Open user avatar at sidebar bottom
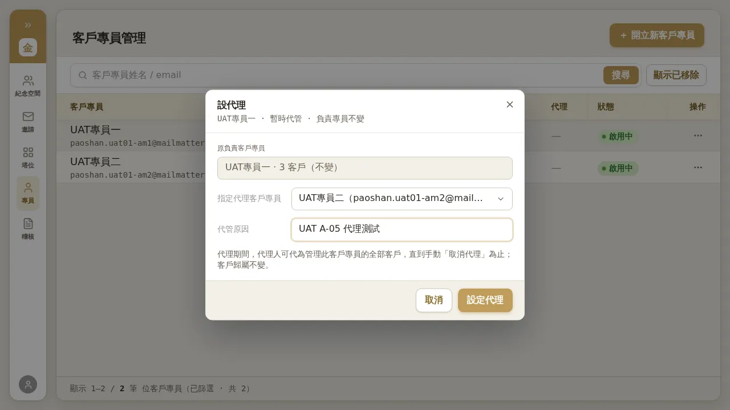The height and width of the screenshot is (410, 730). coord(28,384)
